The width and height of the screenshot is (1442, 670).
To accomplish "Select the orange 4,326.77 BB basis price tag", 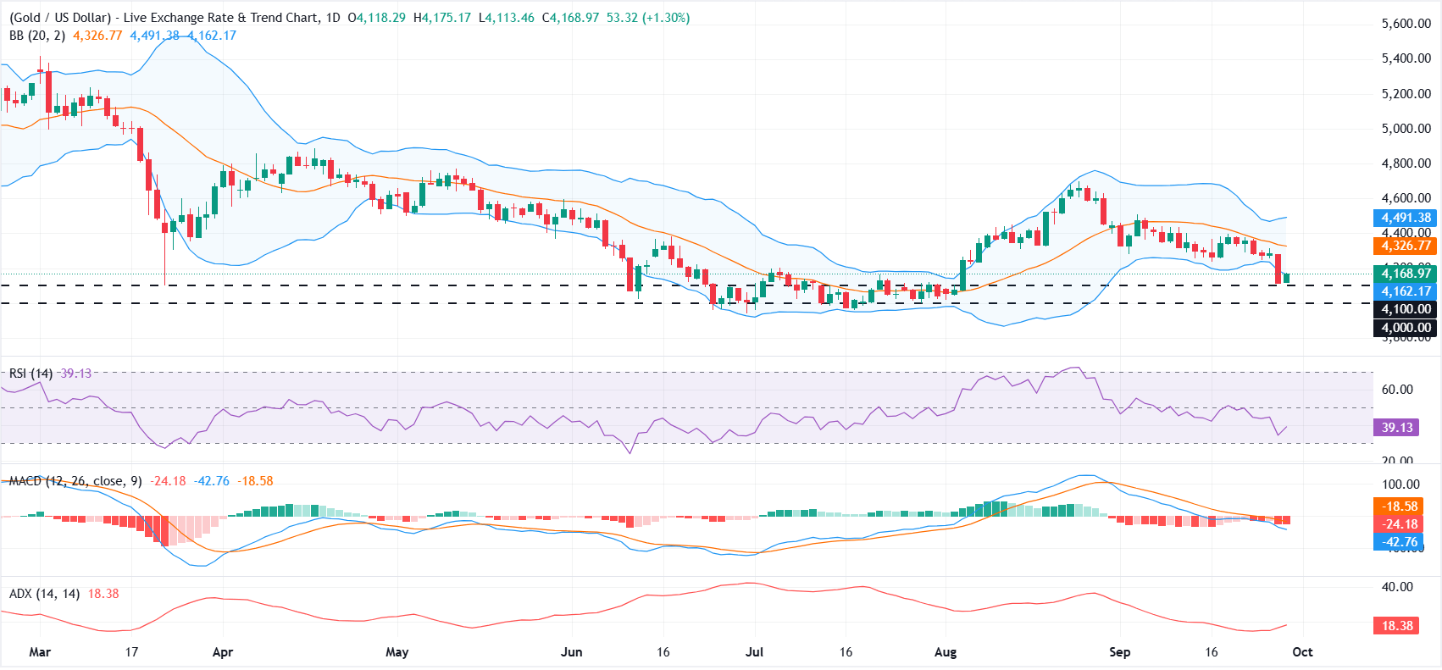I will (1406, 246).
